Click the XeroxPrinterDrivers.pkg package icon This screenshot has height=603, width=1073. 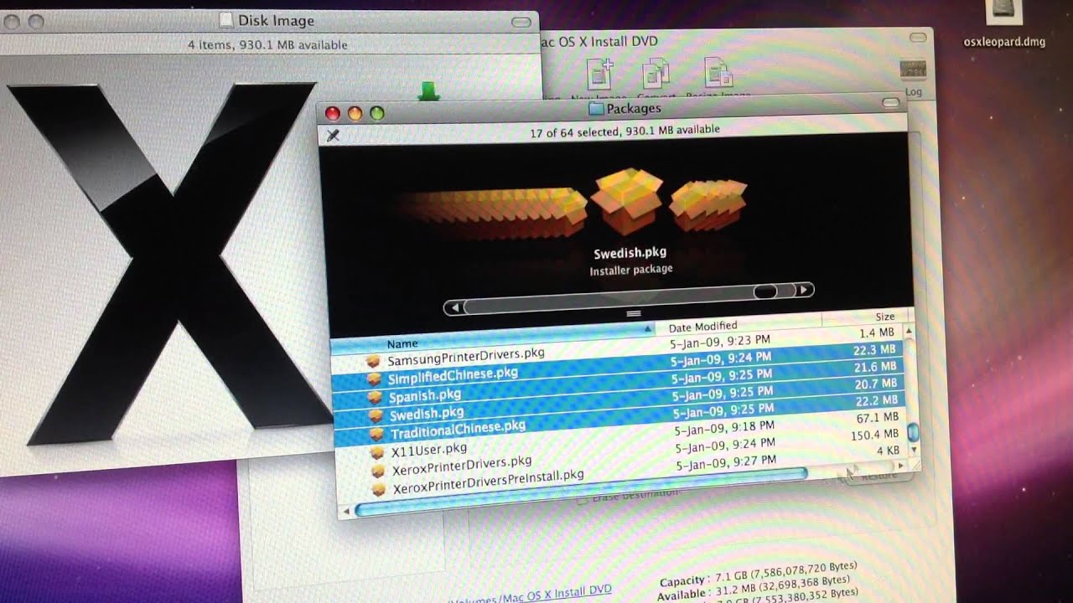[378, 472]
